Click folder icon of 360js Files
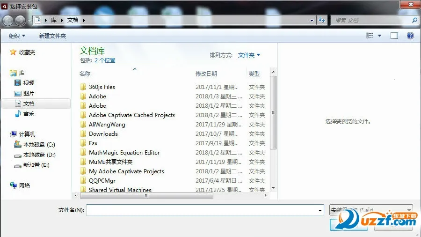This screenshot has width=421, height=237. pos(83,87)
